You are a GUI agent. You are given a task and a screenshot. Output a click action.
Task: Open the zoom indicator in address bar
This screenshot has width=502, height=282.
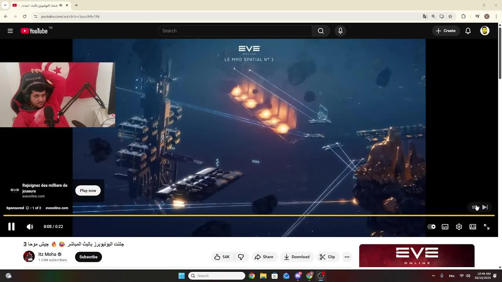click(433, 16)
